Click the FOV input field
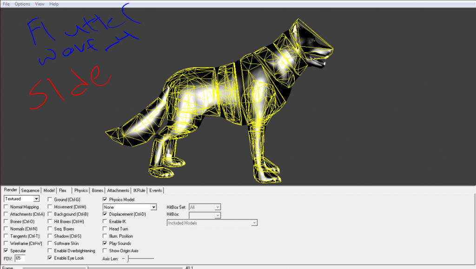Viewport: 476px width, 269px height. pos(20,258)
